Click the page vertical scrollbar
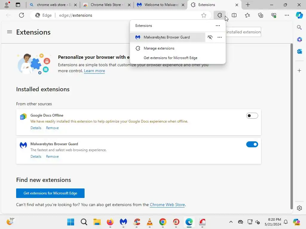The image size is (306, 229). (292, 126)
